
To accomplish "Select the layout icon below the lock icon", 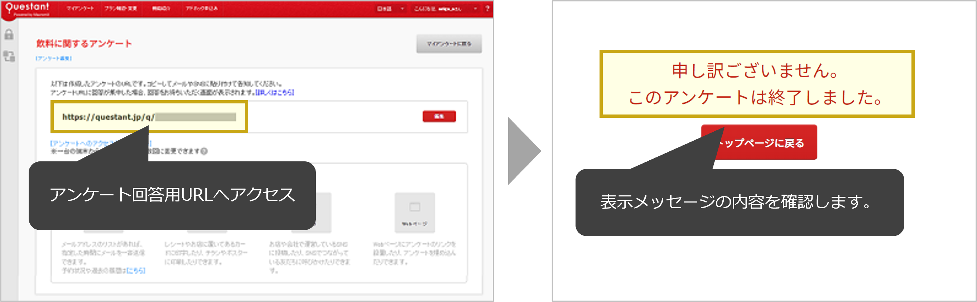I will [9, 57].
